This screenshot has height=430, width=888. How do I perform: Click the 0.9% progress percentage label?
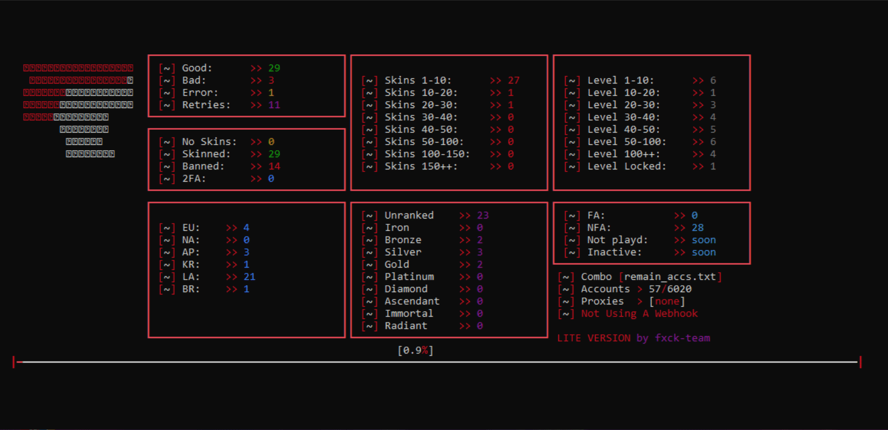pyautogui.click(x=416, y=351)
